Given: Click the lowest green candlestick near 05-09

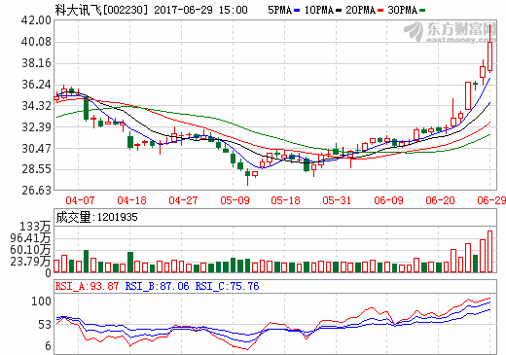Looking at the screenshot, I should 248,177.
